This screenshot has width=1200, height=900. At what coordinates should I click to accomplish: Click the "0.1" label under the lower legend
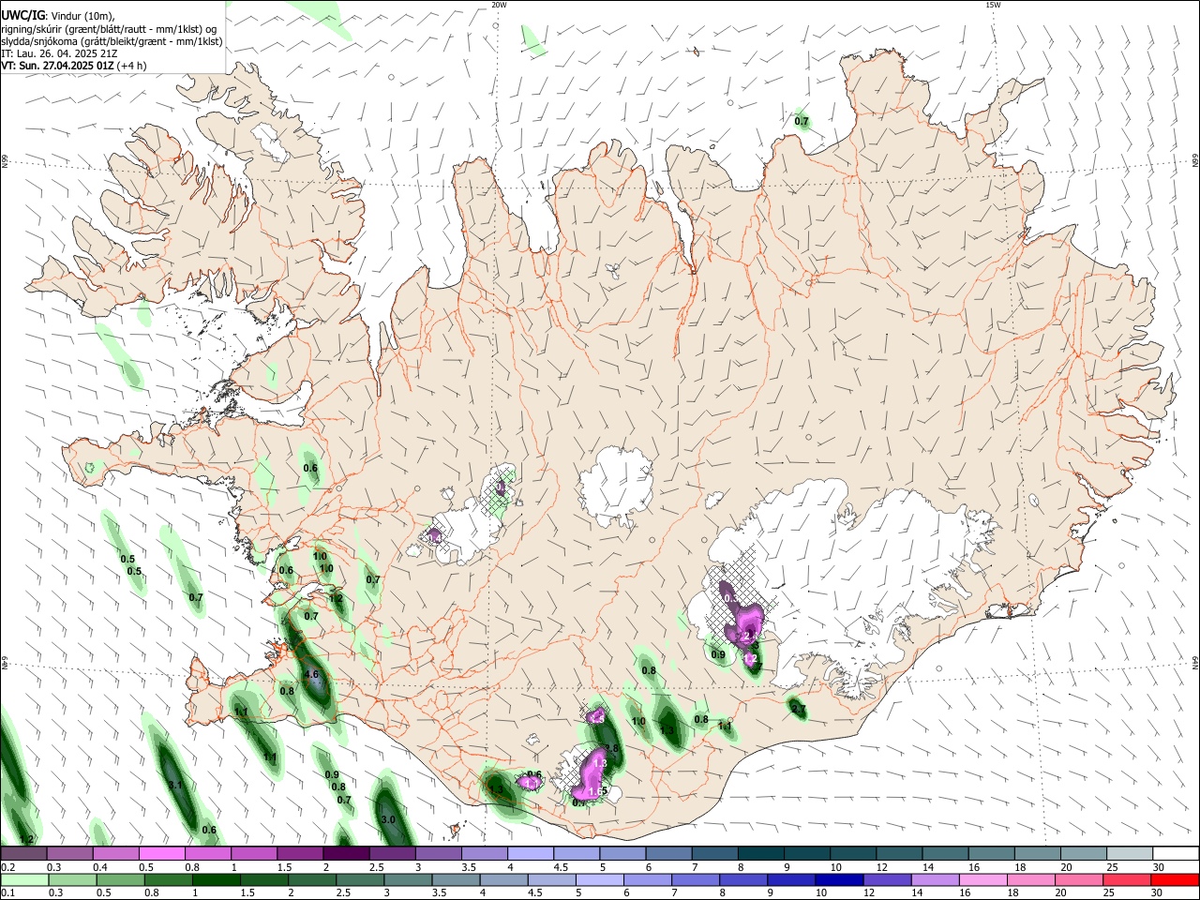tap(7, 893)
